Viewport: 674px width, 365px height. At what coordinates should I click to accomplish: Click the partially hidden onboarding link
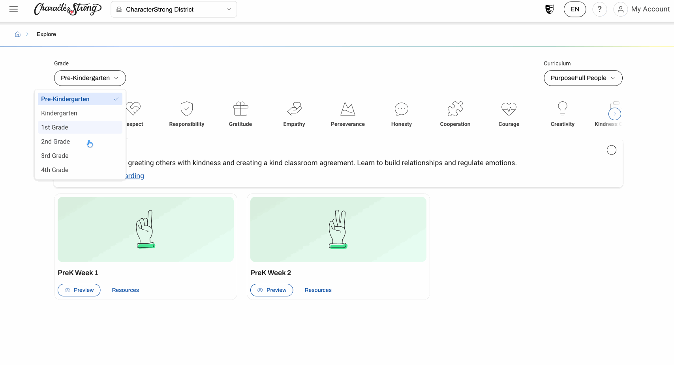coord(135,176)
